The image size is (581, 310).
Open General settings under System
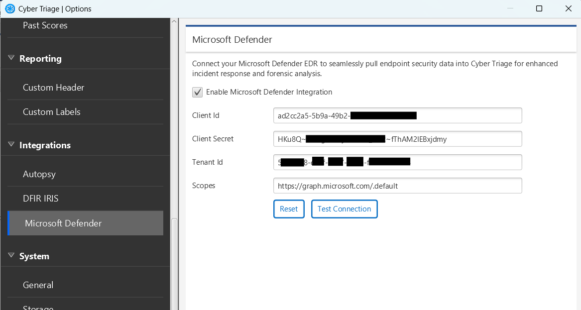tap(38, 285)
